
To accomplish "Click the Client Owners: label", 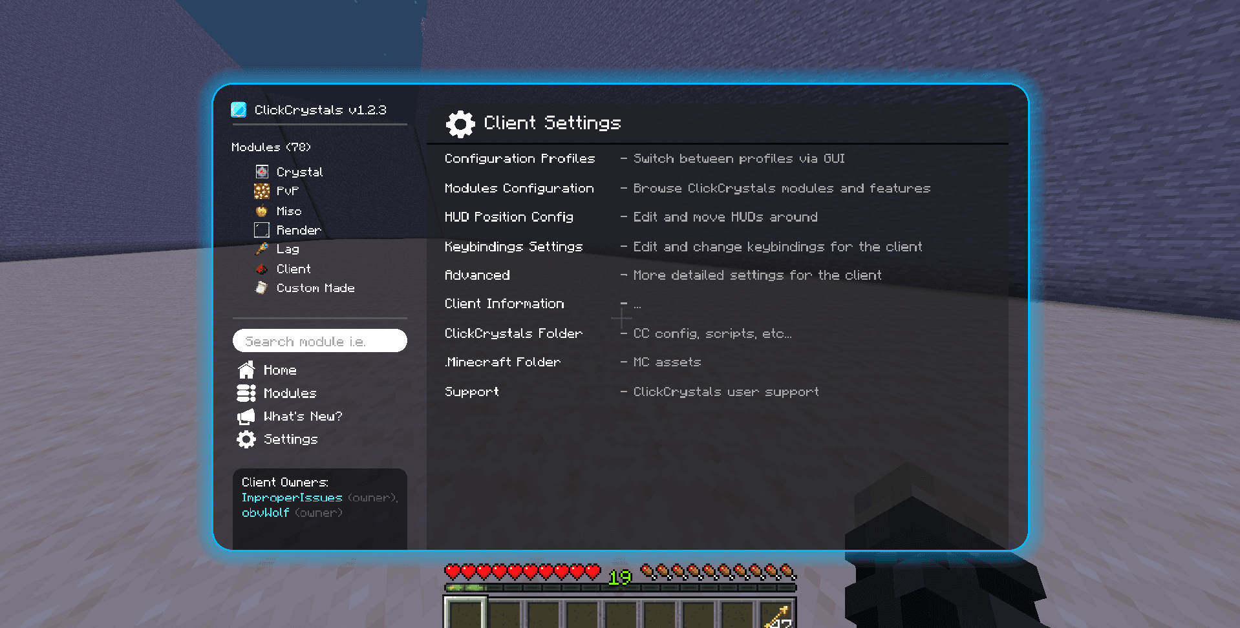I will (285, 483).
